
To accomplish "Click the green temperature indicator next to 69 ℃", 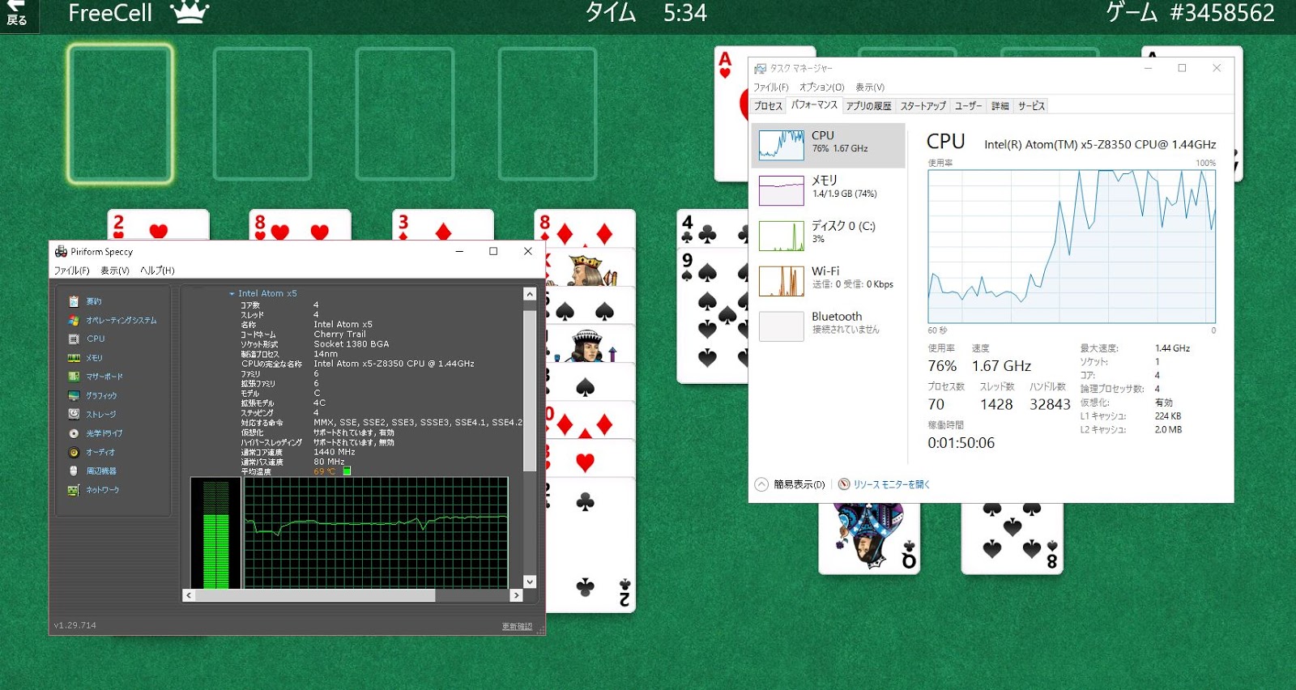I will coord(347,471).
